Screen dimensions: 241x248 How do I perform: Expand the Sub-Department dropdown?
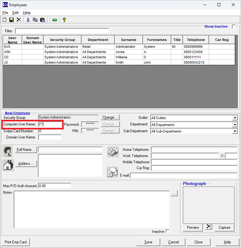tap(235, 131)
